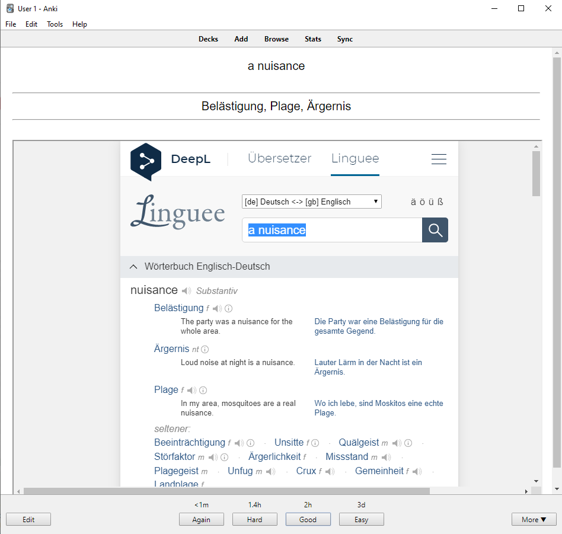Open the File menu
The image size is (562, 534).
11,24
